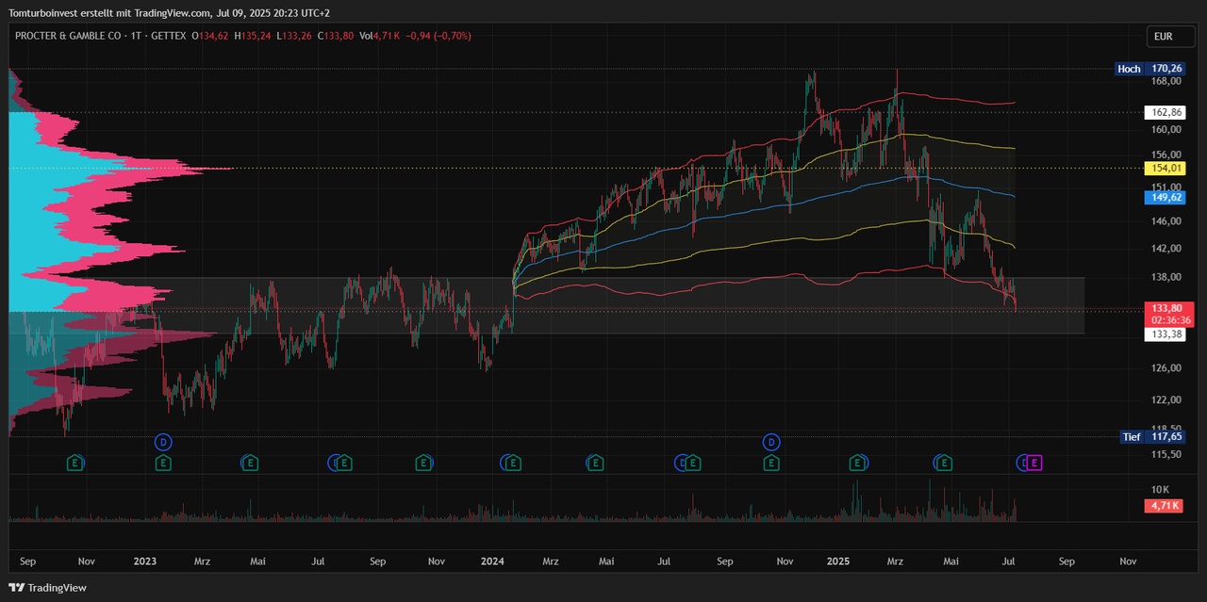Click the 146,00 price axis value
1207x602 pixels.
pos(1166,221)
